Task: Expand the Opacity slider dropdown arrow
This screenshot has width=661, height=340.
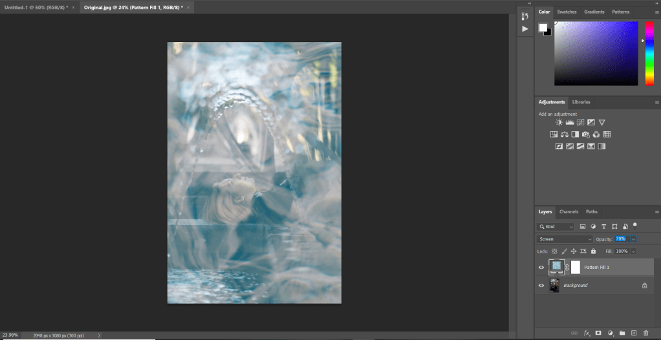Action: [633, 239]
